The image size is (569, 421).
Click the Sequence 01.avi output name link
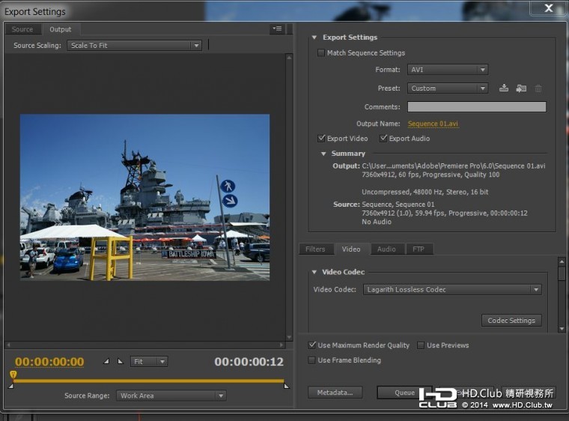(433, 124)
